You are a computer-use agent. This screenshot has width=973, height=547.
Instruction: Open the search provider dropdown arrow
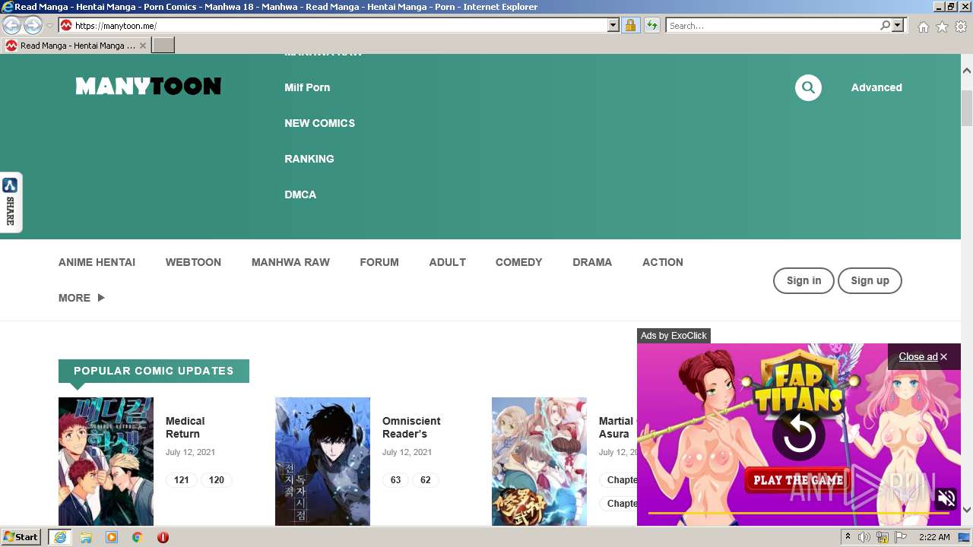(x=898, y=25)
